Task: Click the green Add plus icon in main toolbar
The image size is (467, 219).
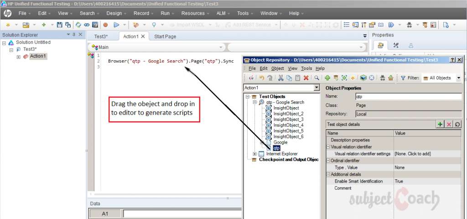Action: tap(43, 25)
